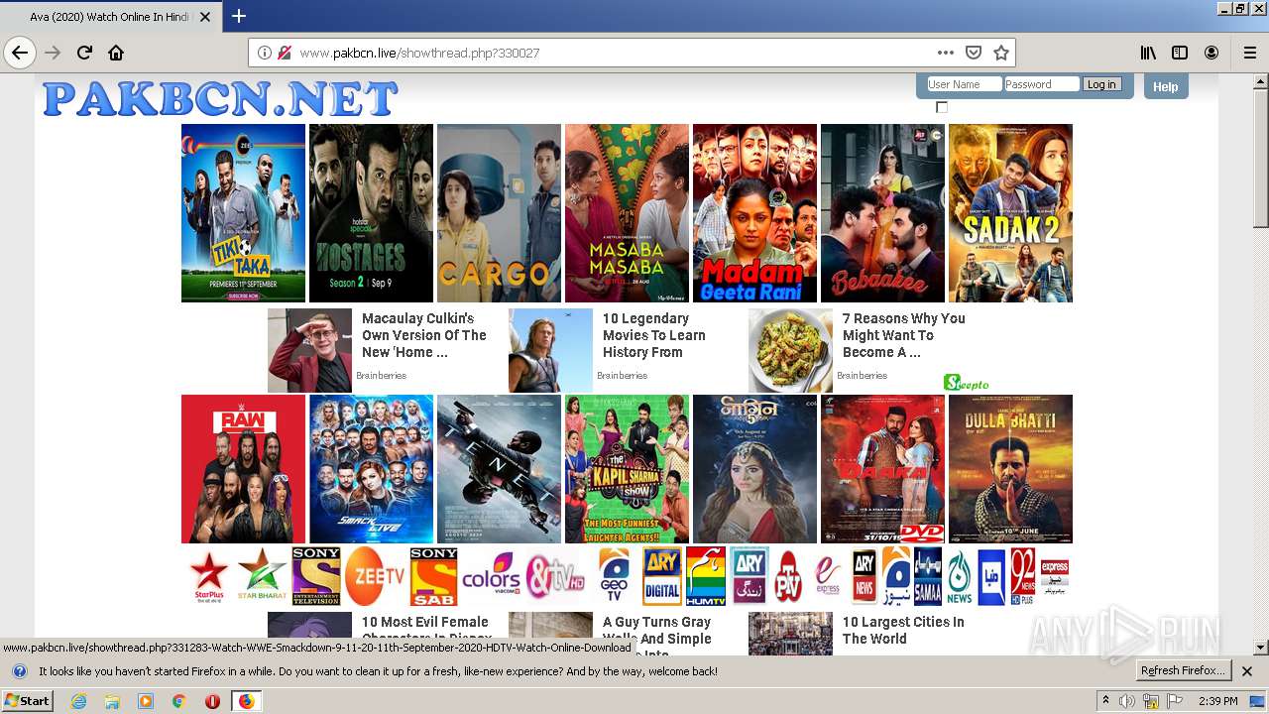Click the Star Plus channel logo
This screenshot has width=1269, height=714.
pyautogui.click(x=209, y=576)
